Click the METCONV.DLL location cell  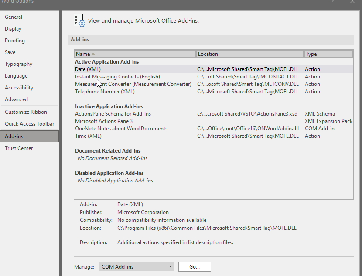pos(248,84)
